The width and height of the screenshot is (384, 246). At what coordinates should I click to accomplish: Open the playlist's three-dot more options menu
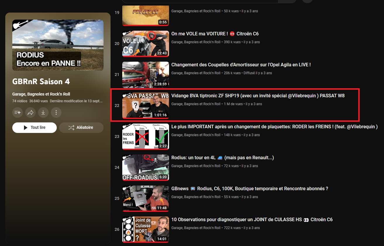tap(56, 112)
